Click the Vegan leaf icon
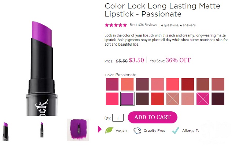This screenshot has width=235, height=146. click(109, 130)
